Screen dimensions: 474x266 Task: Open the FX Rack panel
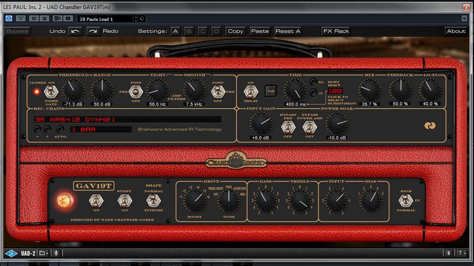coord(336,31)
